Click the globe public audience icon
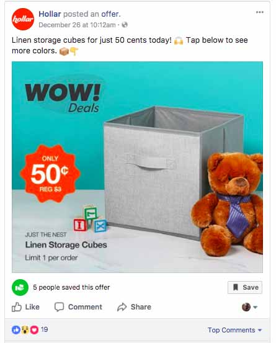The height and width of the screenshot is (343, 276). click(x=125, y=25)
